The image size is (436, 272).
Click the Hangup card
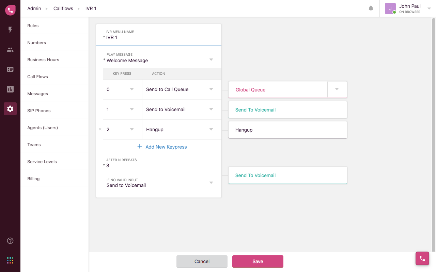click(288, 130)
